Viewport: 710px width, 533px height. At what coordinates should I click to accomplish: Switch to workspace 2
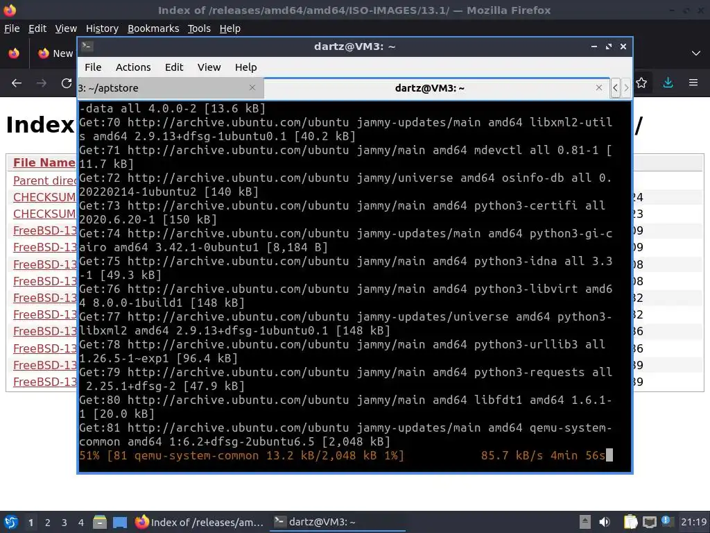point(47,523)
